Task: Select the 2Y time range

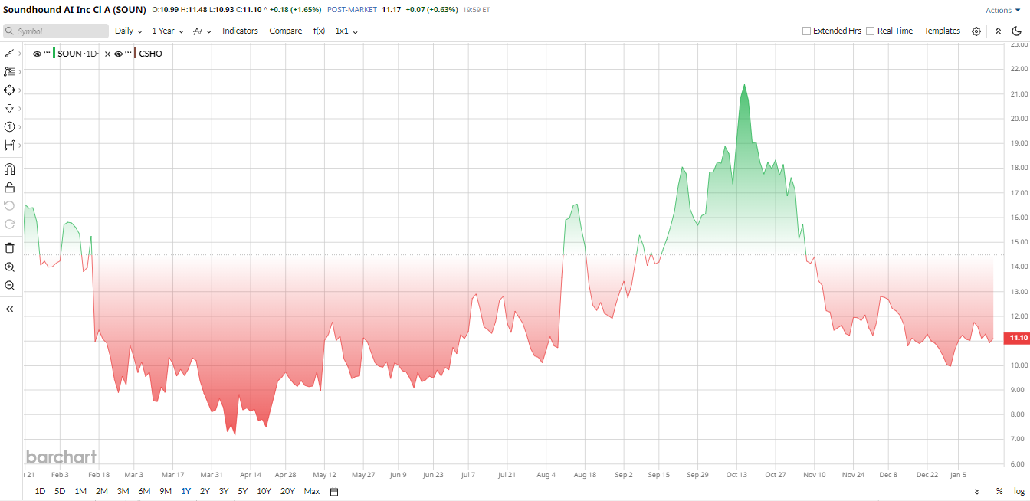Action: [205, 491]
